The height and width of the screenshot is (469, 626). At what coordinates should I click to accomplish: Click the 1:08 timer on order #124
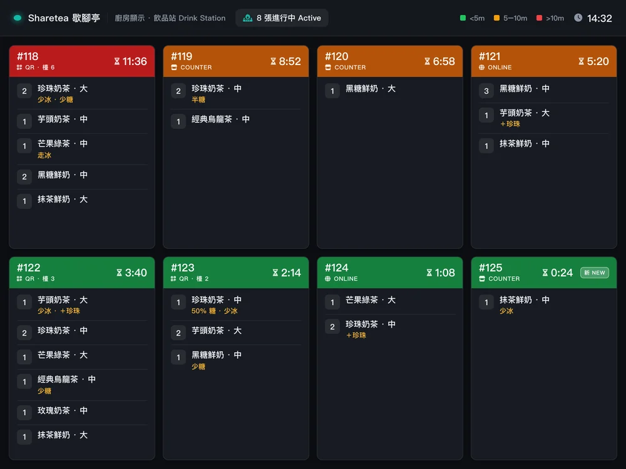444,273
